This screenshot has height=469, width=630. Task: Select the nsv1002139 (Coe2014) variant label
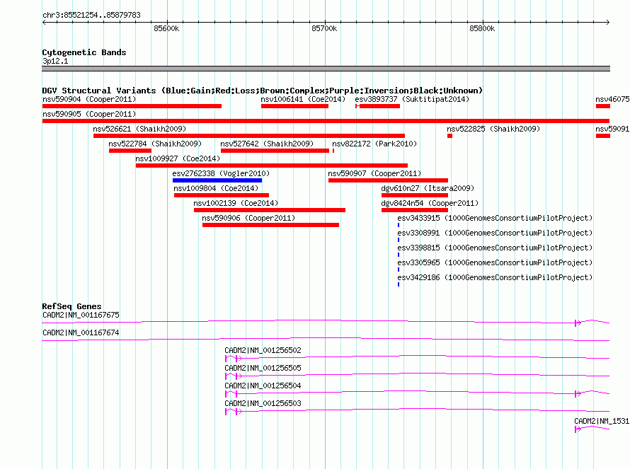point(236,203)
